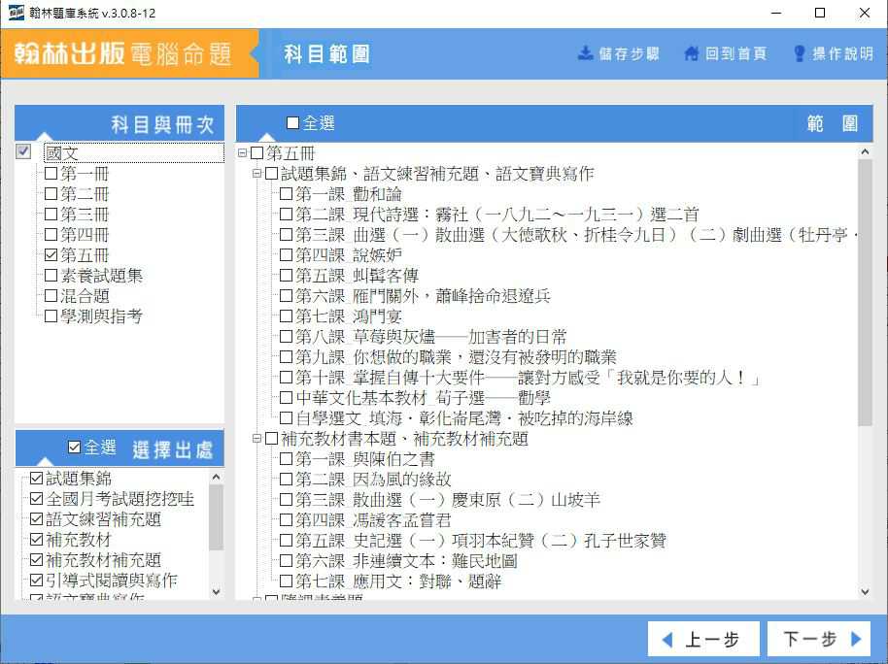Check 第三課_散曲選 慶東原 山坡羊 checkbox
888x664 pixels.
coord(287,499)
